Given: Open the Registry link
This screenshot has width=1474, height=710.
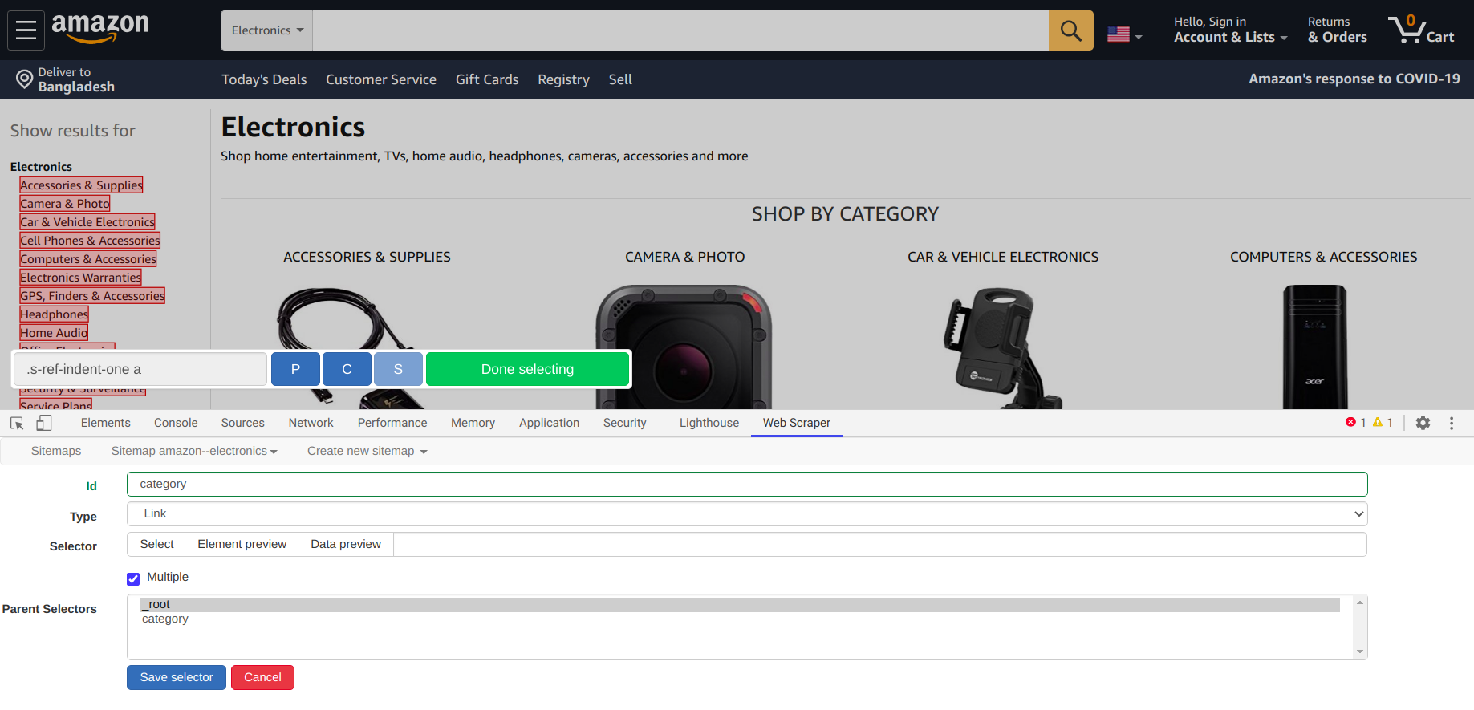Looking at the screenshot, I should [x=563, y=79].
